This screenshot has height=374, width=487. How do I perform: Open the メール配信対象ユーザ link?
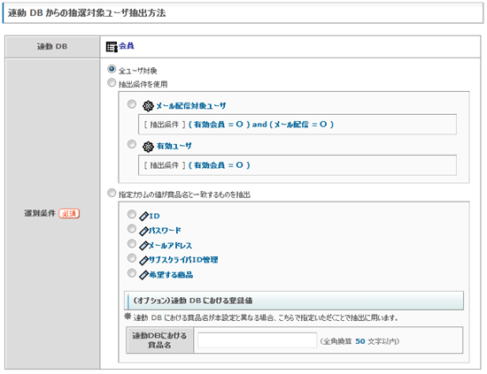191,106
